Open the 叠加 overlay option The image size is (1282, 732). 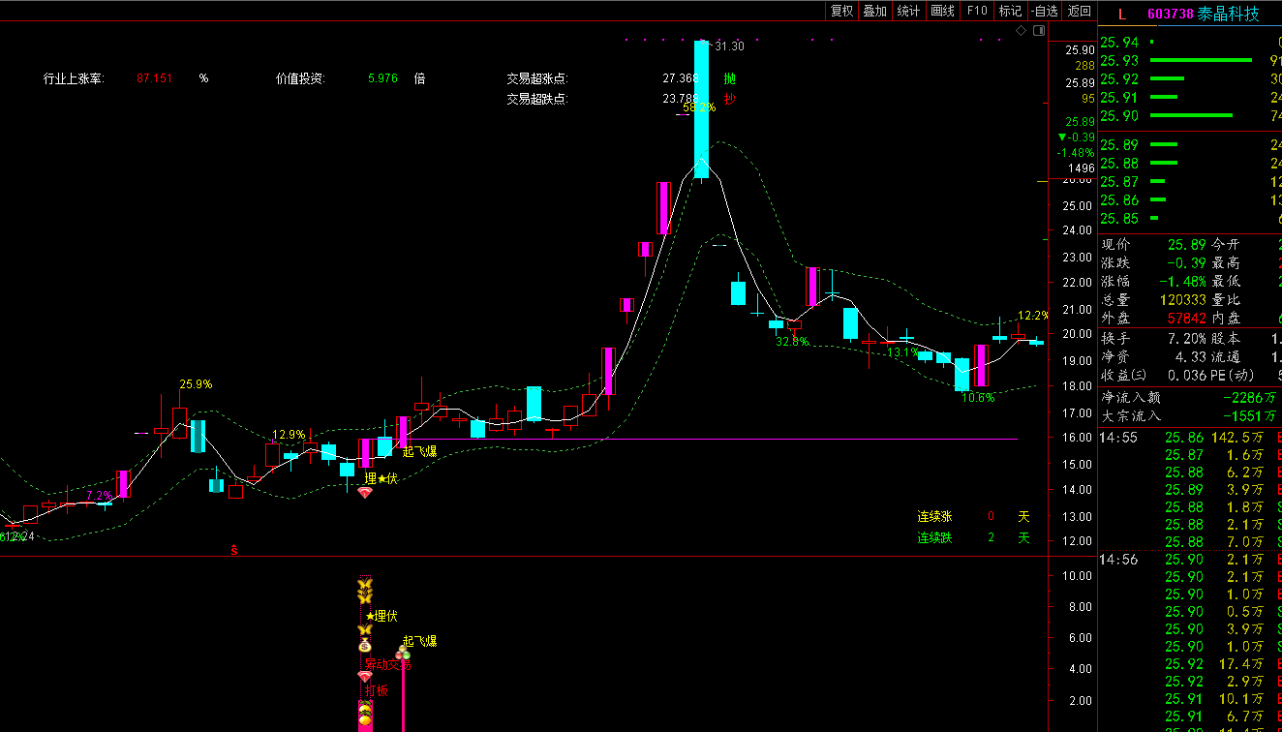click(874, 11)
